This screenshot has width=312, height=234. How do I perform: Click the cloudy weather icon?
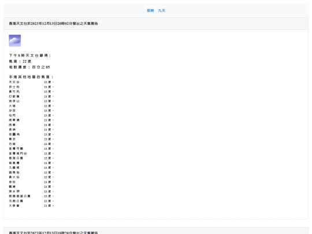(14, 40)
